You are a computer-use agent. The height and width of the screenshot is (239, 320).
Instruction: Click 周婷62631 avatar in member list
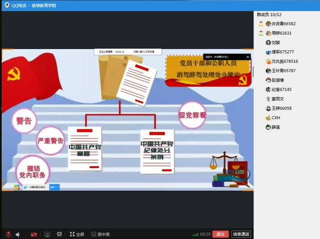coord(268,33)
